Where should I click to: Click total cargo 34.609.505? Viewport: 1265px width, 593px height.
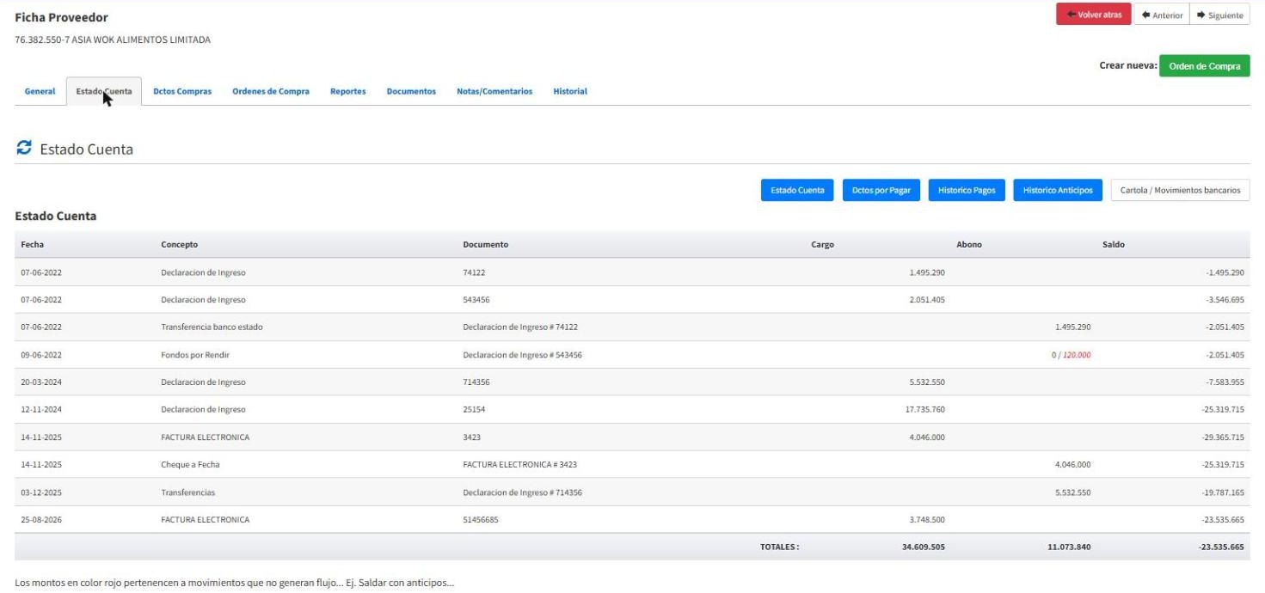coord(924,547)
